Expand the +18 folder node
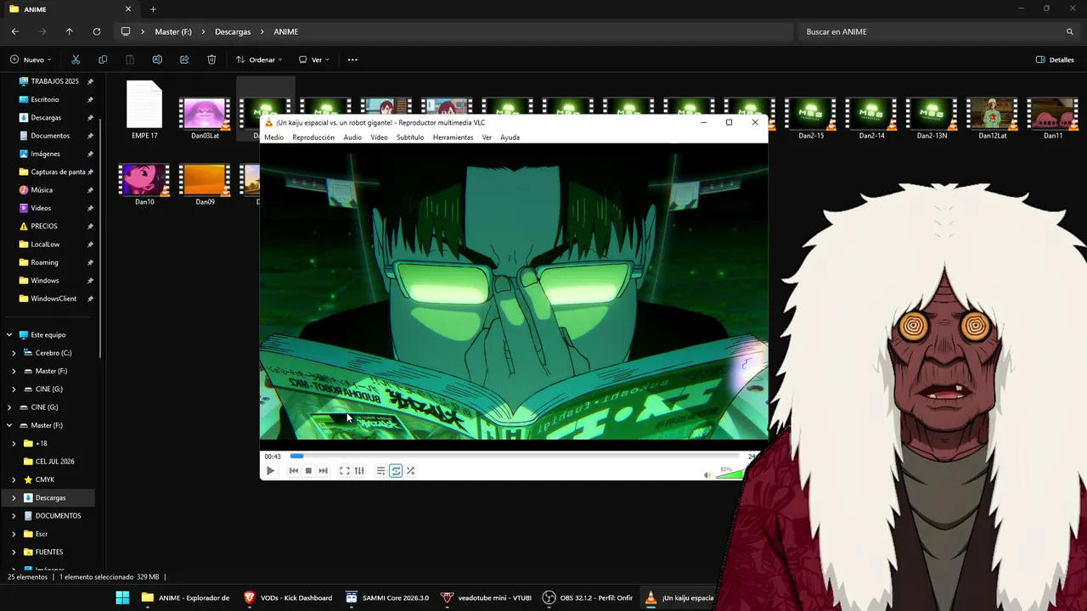 (14, 444)
